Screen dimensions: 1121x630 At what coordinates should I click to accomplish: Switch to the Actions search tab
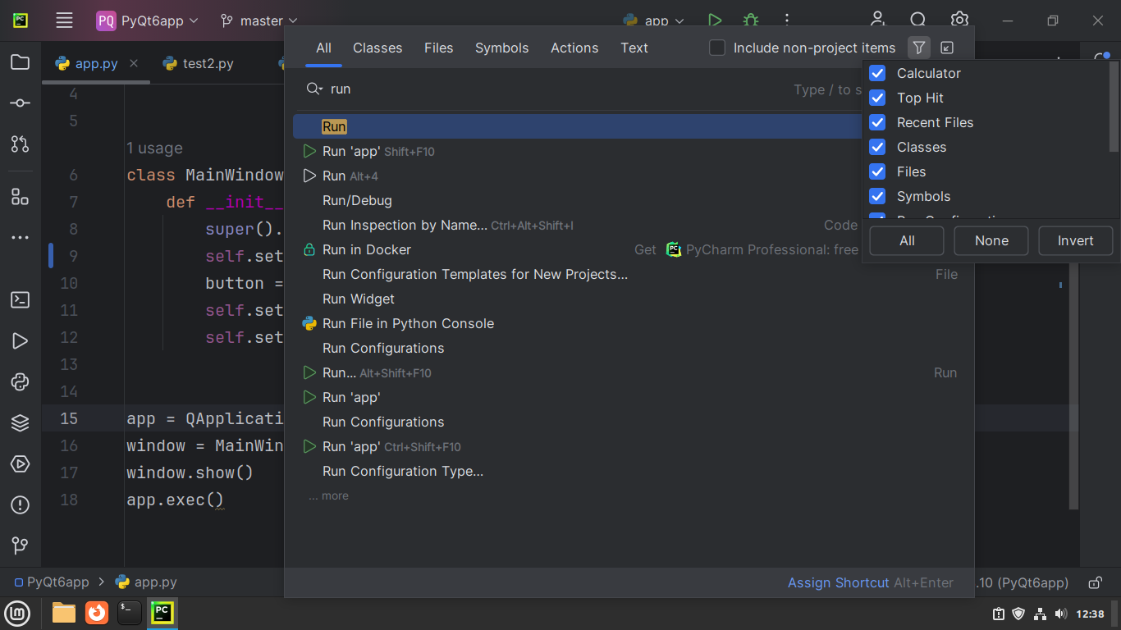(574, 48)
